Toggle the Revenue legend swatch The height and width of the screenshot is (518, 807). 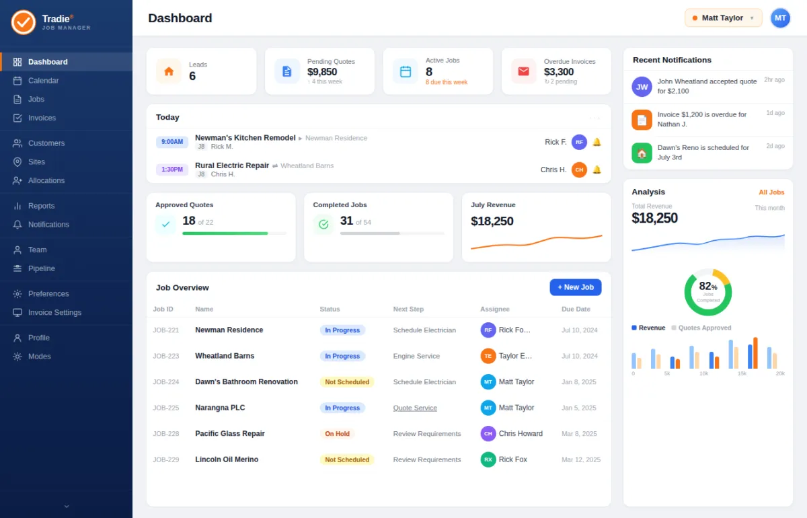click(x=634, y=328)
